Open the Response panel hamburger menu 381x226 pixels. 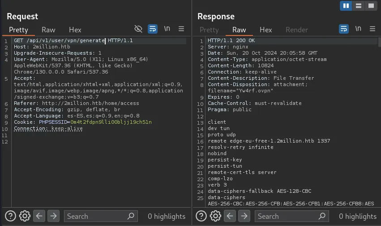coord(372,29)
